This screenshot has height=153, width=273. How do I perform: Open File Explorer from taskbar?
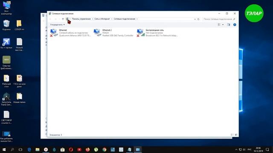[x=38, y=150]
